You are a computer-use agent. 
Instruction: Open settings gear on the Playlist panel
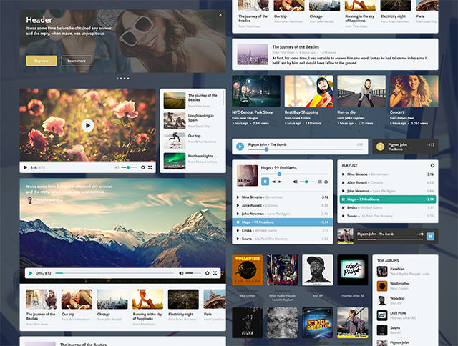pos(432,165)
